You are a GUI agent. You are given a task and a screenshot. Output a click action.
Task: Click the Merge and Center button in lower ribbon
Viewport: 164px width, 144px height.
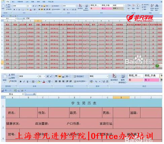tap(80, 81)
